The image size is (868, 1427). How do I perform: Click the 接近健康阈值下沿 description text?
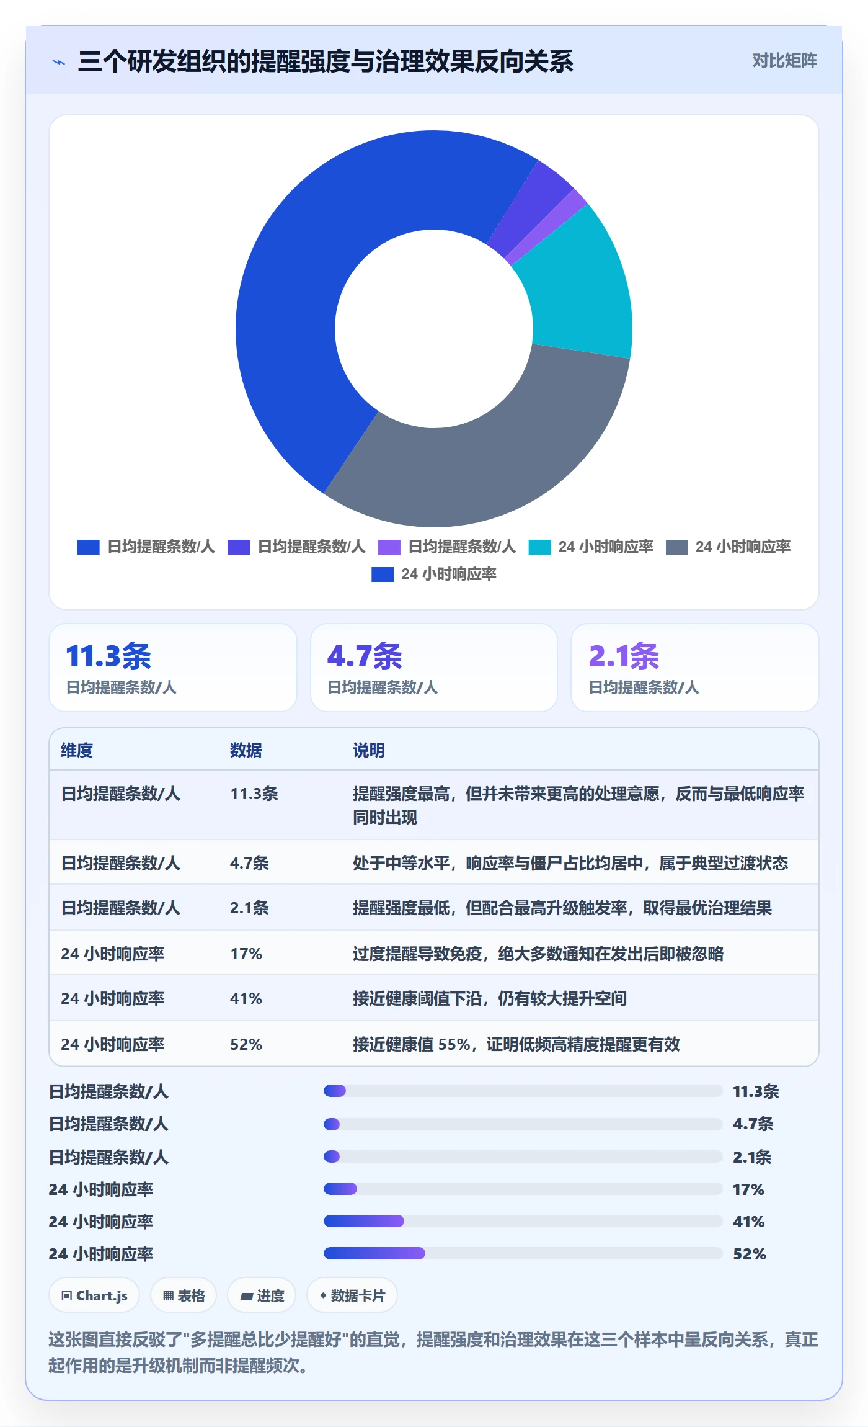click(490, 998)
